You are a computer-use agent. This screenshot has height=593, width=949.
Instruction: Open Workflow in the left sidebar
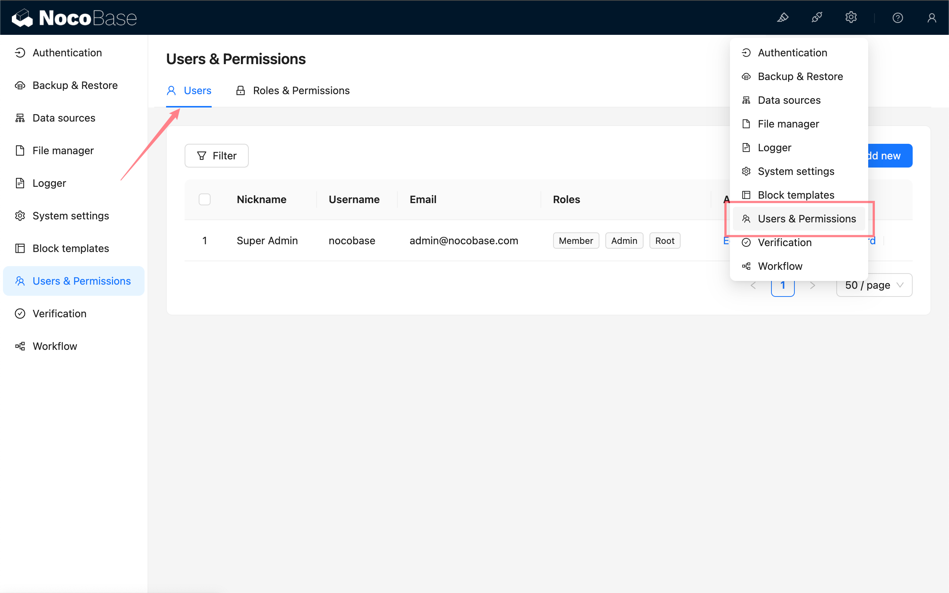click(55, 346)
